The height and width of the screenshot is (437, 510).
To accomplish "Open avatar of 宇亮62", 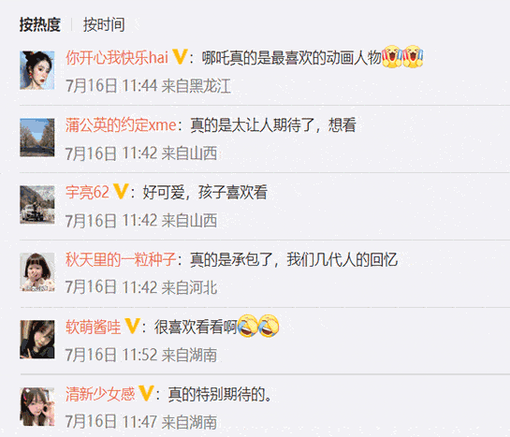I will pos(37,205).
